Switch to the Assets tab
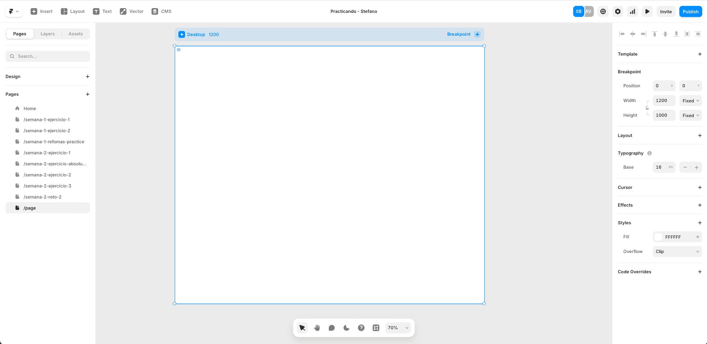707x344 pixels. click(76, 34)
